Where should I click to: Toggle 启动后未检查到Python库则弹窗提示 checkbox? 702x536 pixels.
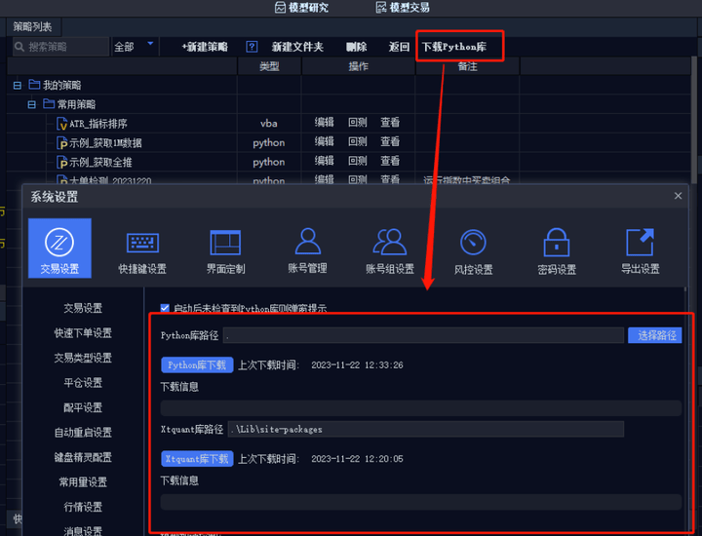coord(165,308)
